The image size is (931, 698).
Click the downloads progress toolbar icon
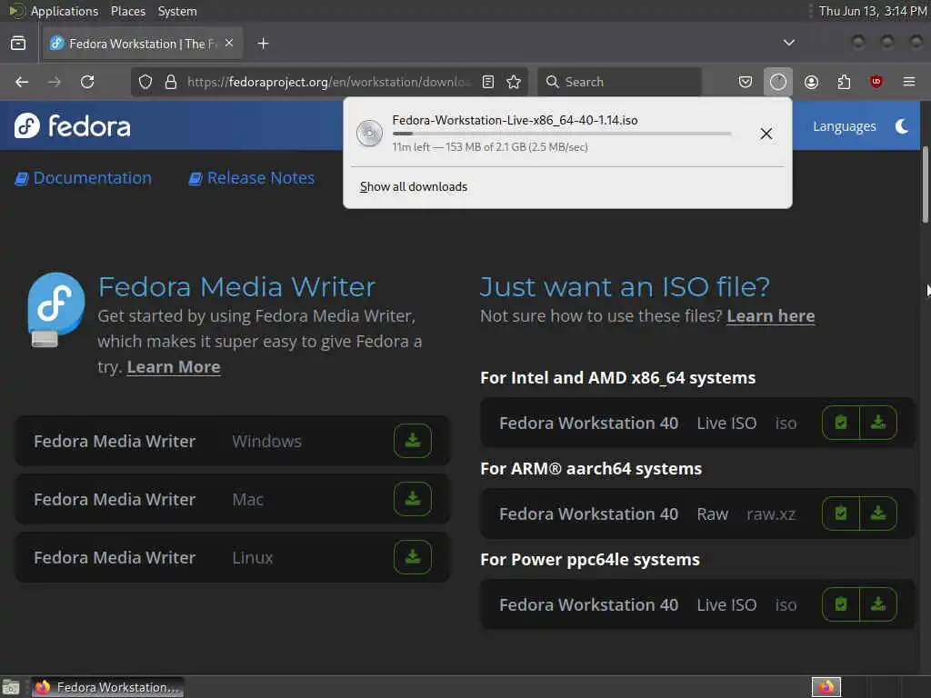tap(778, 82)
